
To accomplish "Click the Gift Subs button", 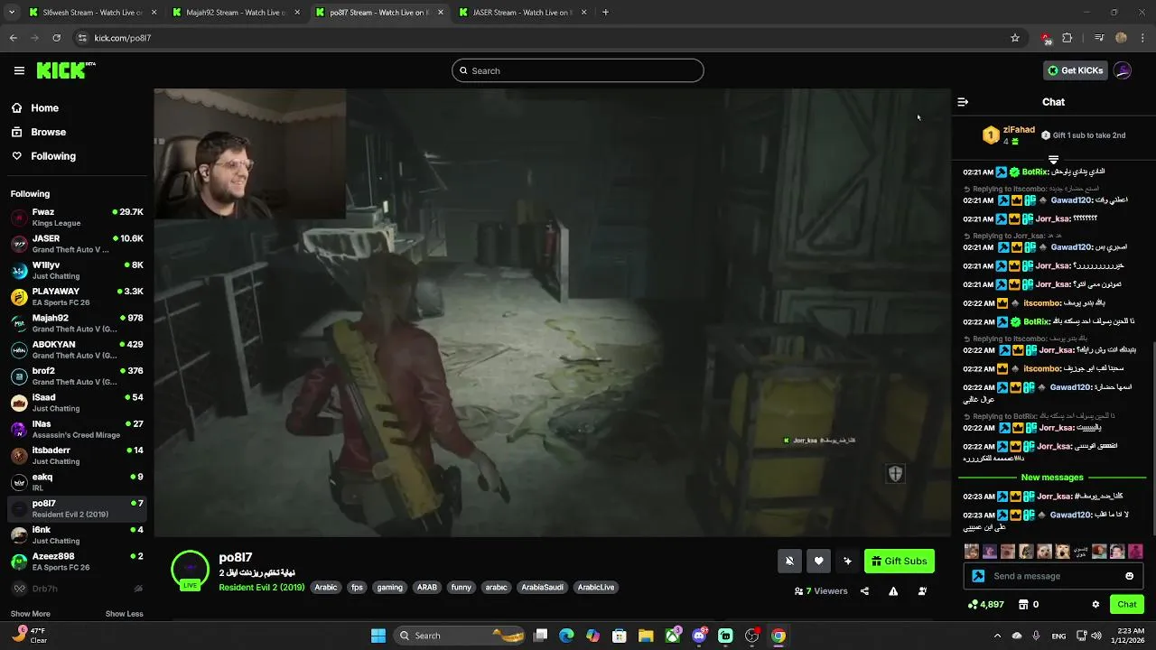I will click(900, 561).
